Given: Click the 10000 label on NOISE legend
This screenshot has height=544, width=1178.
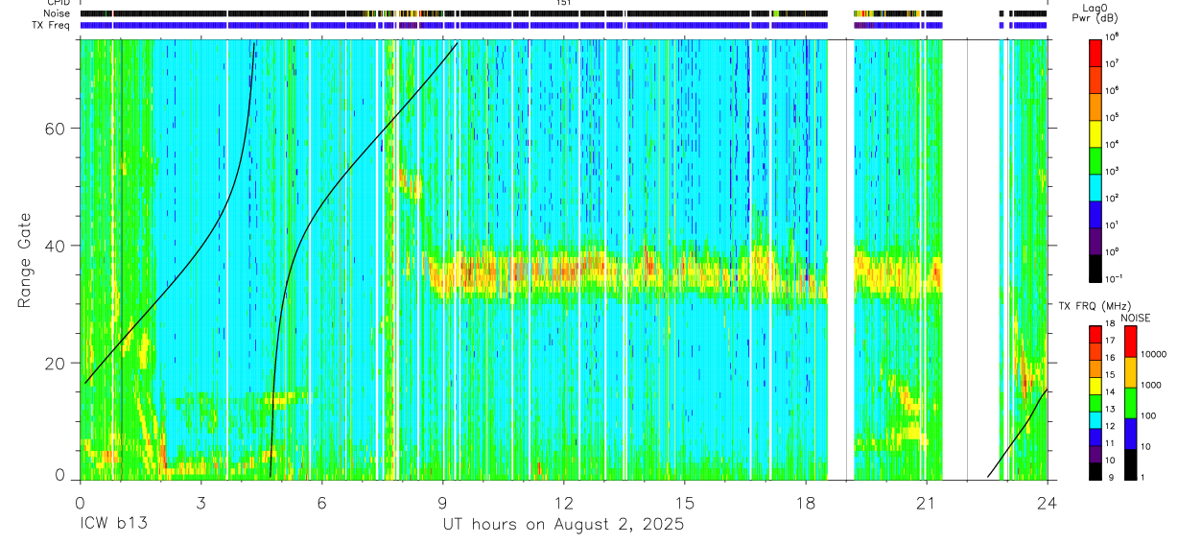Looking at the screenshot, I should click(1154, 355).
